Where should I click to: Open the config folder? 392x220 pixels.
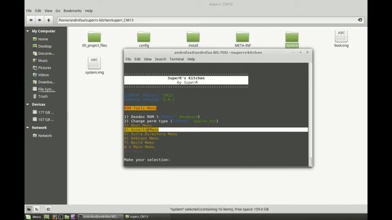click(x=144, y=39)
